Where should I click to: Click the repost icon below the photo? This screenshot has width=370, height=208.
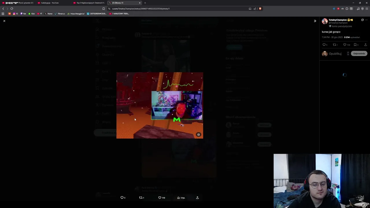(141, 198)
